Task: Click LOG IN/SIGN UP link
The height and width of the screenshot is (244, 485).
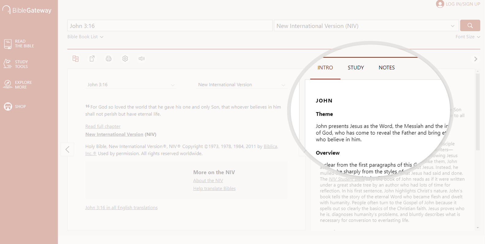Action: 463,4
